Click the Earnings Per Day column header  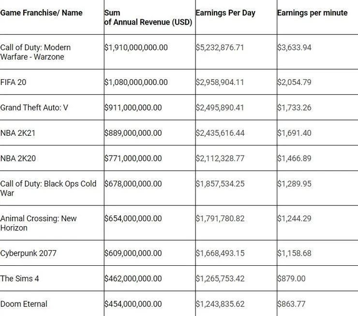click(225, 13)
